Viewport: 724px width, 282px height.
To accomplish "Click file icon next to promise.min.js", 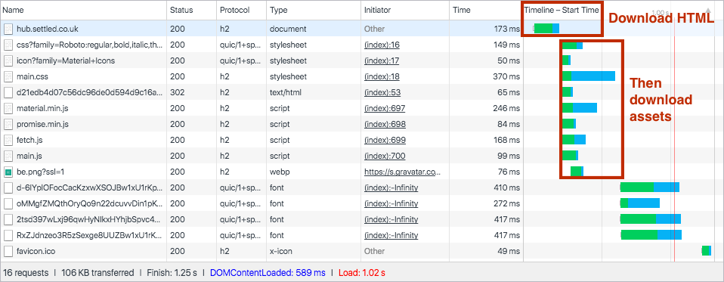I will pyautogui.click(x=8, y=124).
